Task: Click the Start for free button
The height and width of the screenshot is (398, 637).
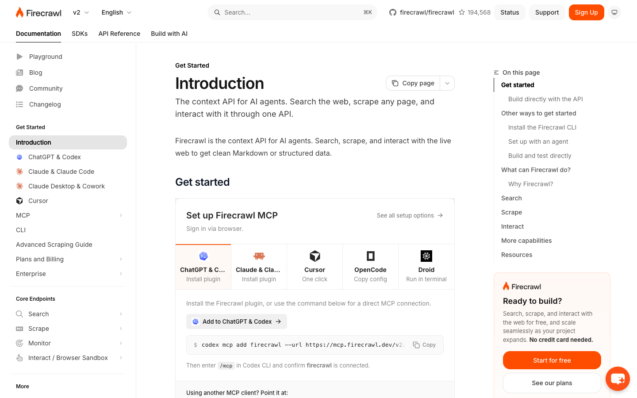Action: click(x=552, y=360)
